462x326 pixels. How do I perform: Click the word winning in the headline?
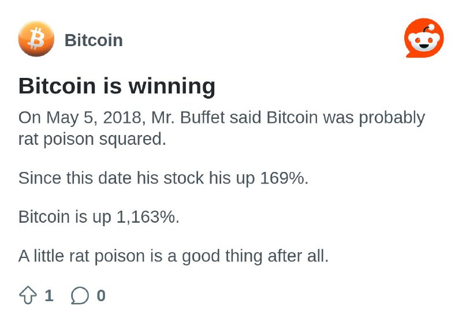(x=172, y=87)
